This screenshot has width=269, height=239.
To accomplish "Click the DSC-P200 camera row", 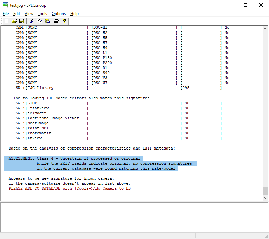I will (122, 63).
